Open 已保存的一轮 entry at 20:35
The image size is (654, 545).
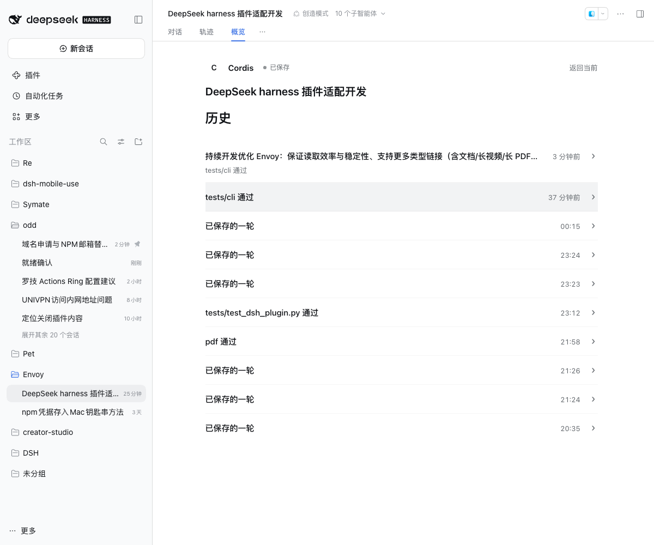tap(402, 428)
